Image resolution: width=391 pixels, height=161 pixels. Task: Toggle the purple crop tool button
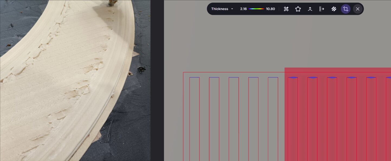345,9
